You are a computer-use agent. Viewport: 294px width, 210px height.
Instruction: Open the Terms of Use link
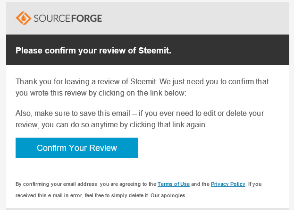click(173, 184)
